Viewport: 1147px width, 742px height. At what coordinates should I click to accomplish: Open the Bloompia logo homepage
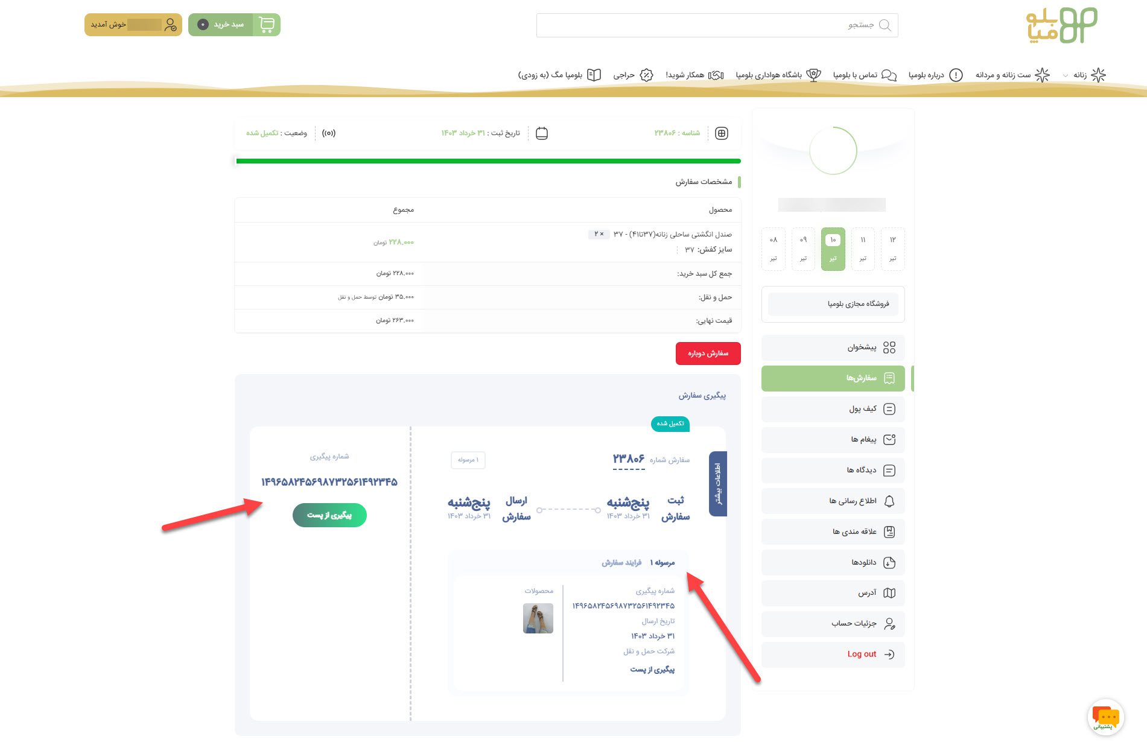(x=1061, y=25)
